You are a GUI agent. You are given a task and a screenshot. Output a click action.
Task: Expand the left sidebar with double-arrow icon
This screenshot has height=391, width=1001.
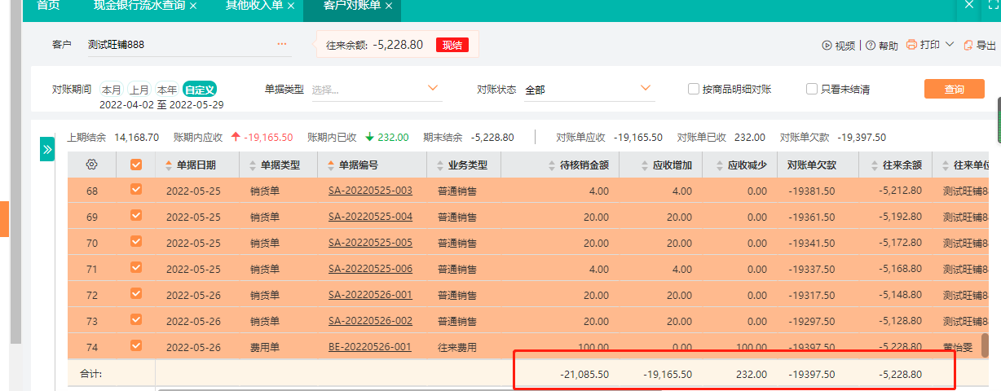click(x=47, y=149)
